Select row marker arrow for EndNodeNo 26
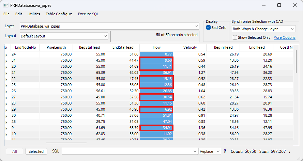The height and width of the screenshot is (161, 303). point(6,92)
